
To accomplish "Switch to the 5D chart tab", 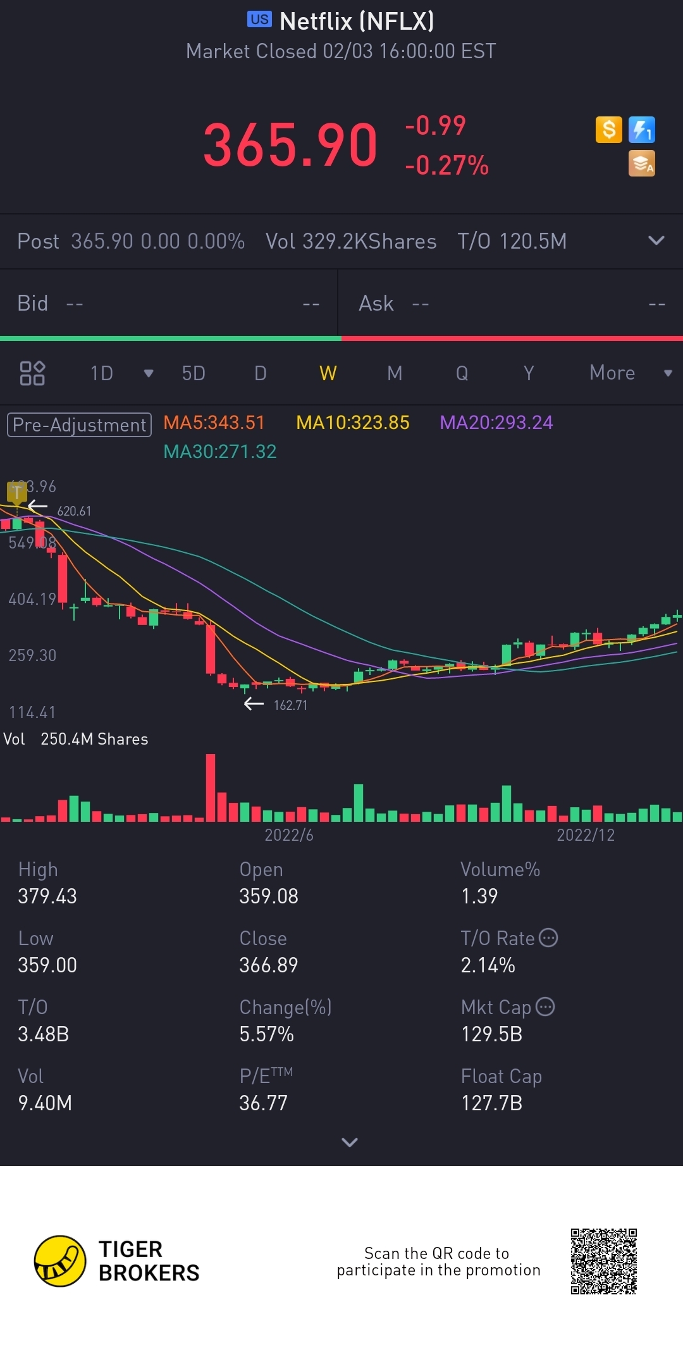I will pyautogui.click(x=194, y=373).
